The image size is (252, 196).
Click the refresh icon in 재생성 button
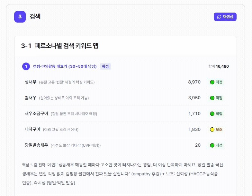click(x=219, y=17)
